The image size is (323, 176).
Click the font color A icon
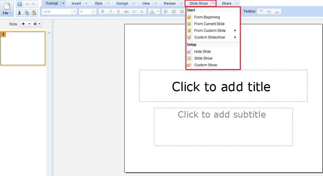point(152,11)
